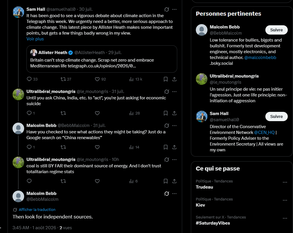Bookmark the 'totalitarian regime stats' reply
The image size is (293, 233).
pyautogui.click(x=166, y=181)
